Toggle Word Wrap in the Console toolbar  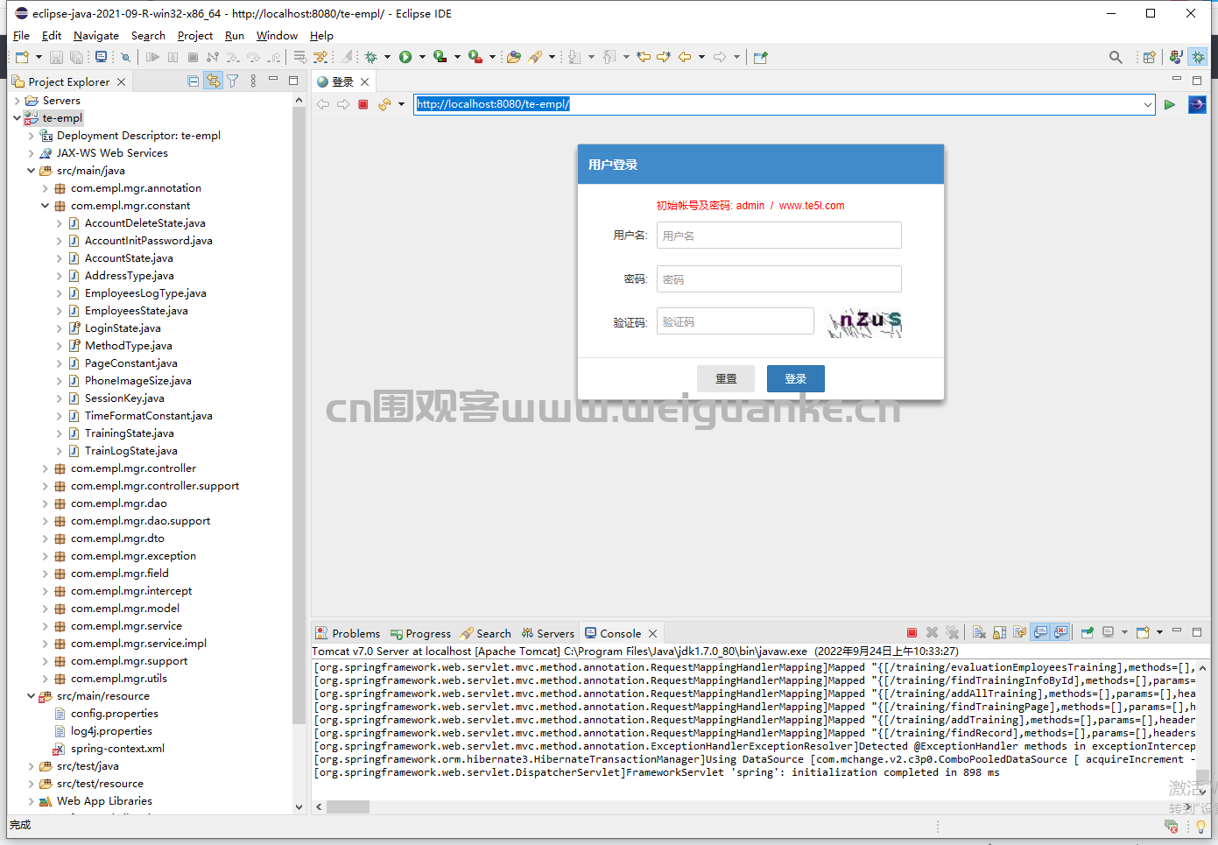click(x=1019, y=632)
